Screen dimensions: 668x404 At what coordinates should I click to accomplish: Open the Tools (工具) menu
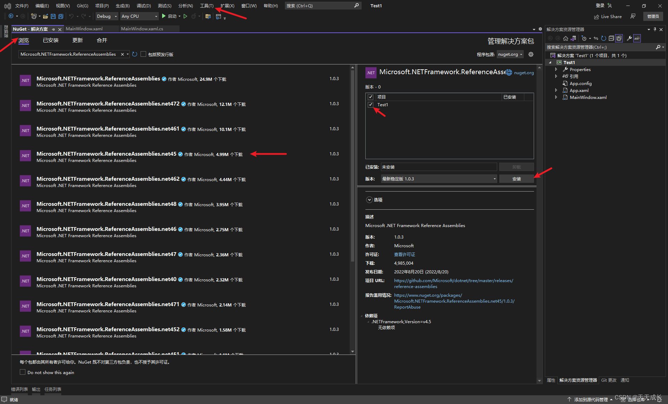click(x=207, y=6)
